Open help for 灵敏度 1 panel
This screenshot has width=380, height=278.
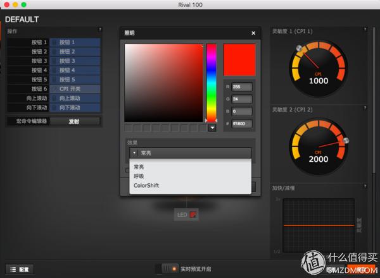[365, 30]
